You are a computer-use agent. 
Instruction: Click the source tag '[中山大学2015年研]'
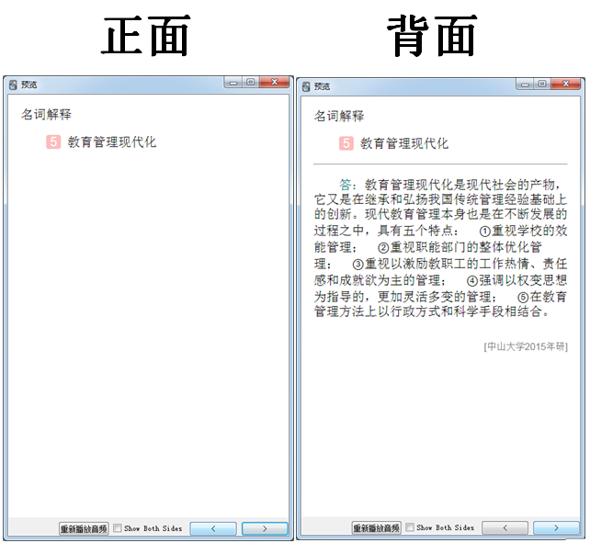(526, 346)
